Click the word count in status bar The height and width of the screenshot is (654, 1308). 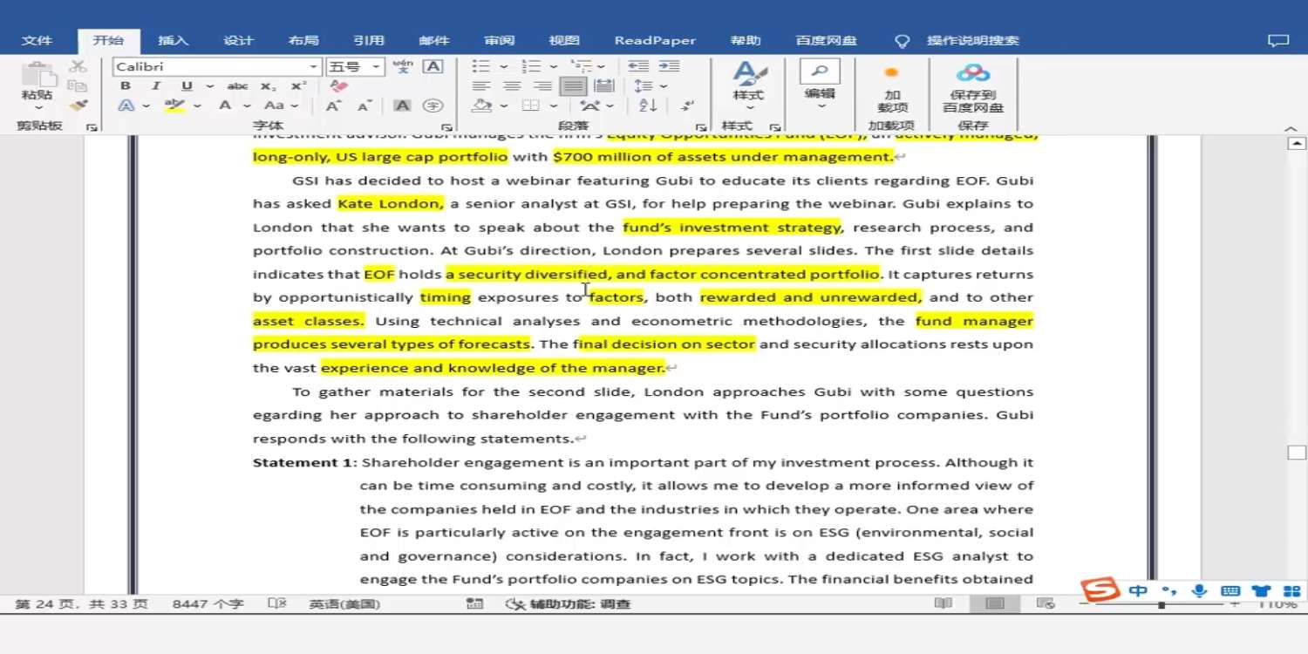[208, 603]
